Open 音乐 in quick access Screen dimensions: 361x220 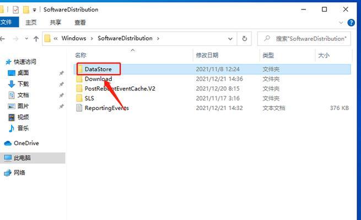(x=23, y=128)
